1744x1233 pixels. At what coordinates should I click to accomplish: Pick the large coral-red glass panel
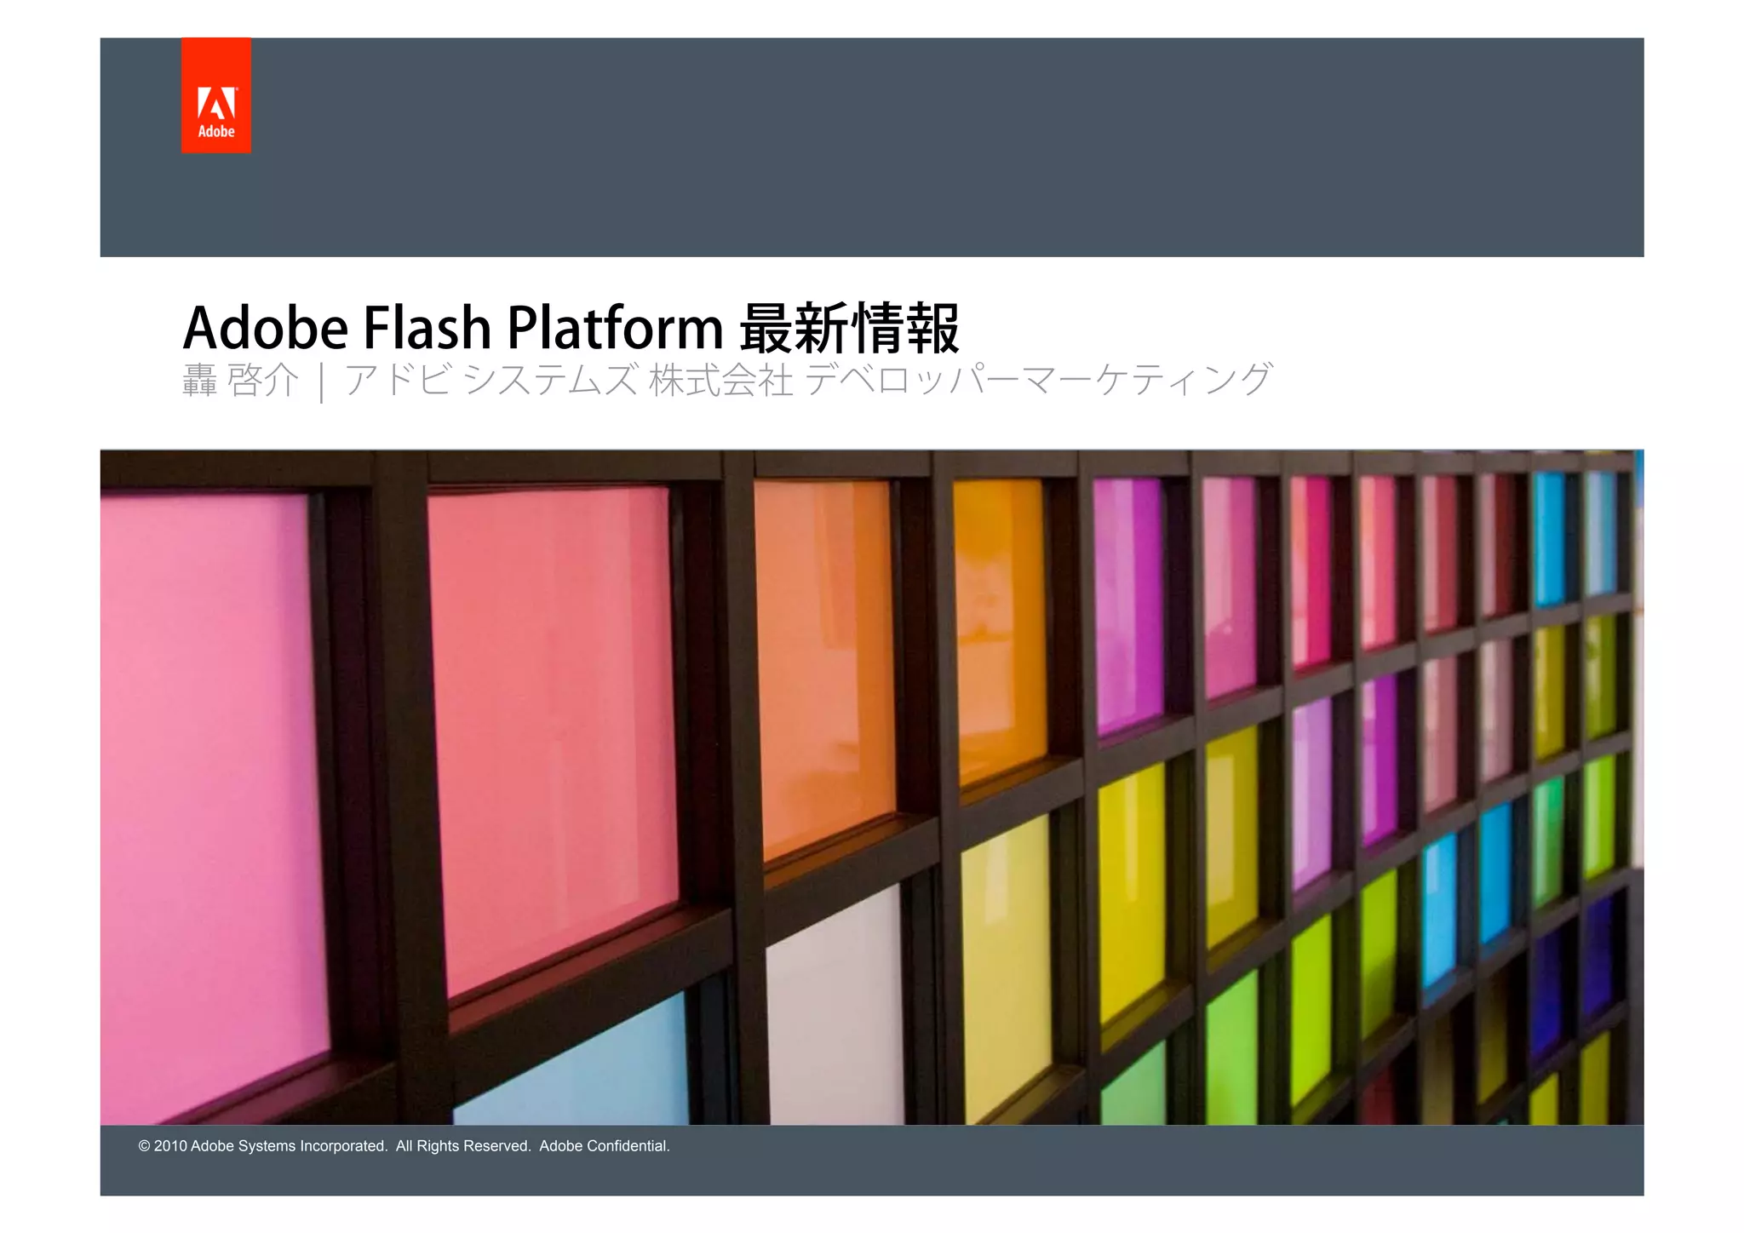[554, 724]
